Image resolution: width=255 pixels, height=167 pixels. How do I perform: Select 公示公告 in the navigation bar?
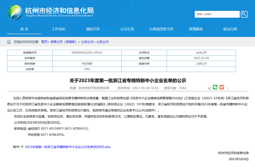click(127, 29)
